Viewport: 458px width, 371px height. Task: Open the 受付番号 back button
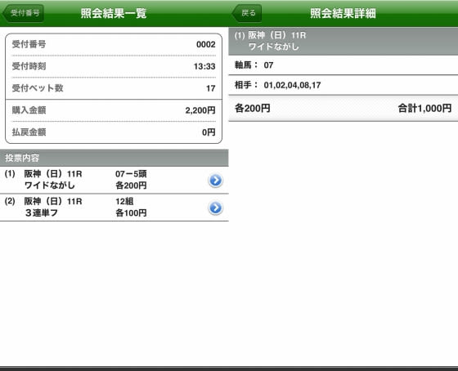(24, 13)
